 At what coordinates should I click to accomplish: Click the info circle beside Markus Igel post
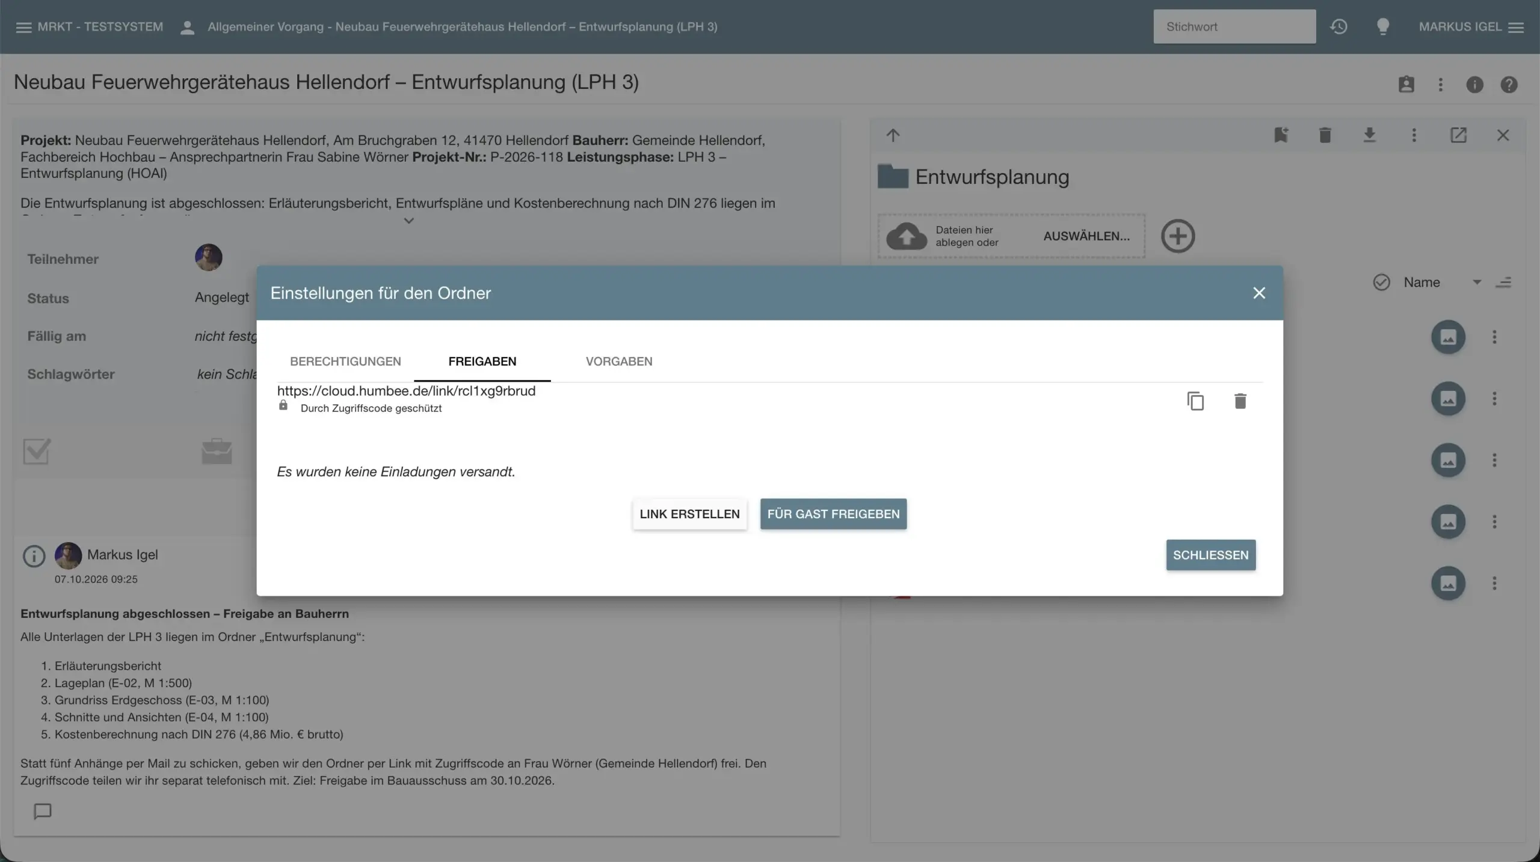(34, 556)
